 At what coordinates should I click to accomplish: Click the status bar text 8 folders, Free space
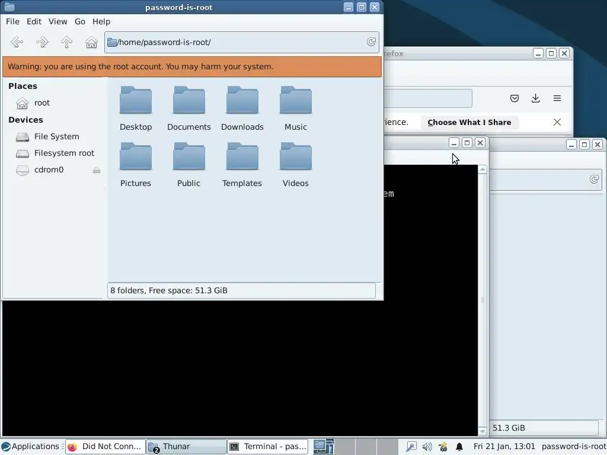coord(169,290)
